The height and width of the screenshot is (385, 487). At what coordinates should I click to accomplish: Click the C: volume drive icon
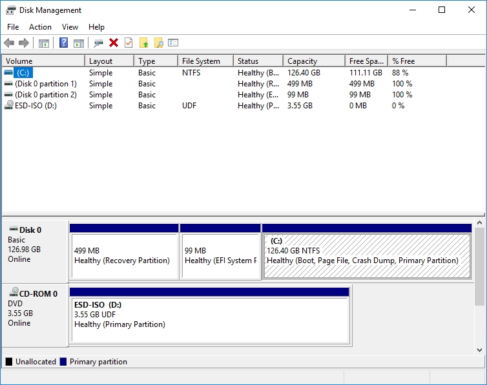coord(8,72)
